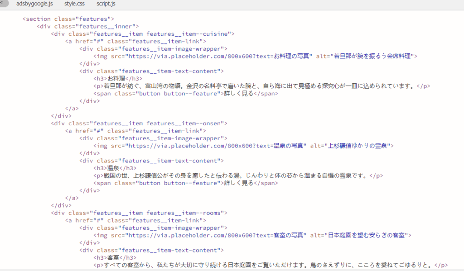Click the h3 heading line お料理
Viewport: 464px width, 271px height.
tap(118, 79)
